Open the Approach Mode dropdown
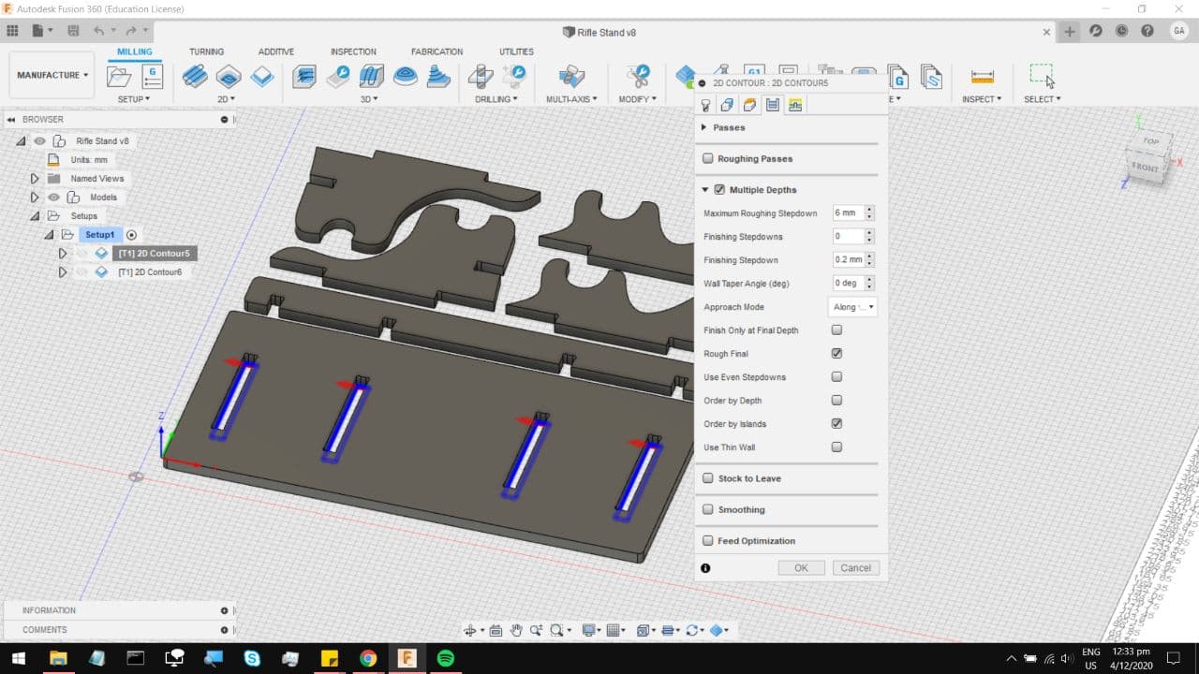 pyautogui.click(x=853, y=307)
